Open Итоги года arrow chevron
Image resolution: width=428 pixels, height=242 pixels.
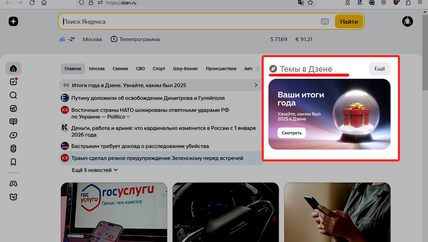[256, 85]
